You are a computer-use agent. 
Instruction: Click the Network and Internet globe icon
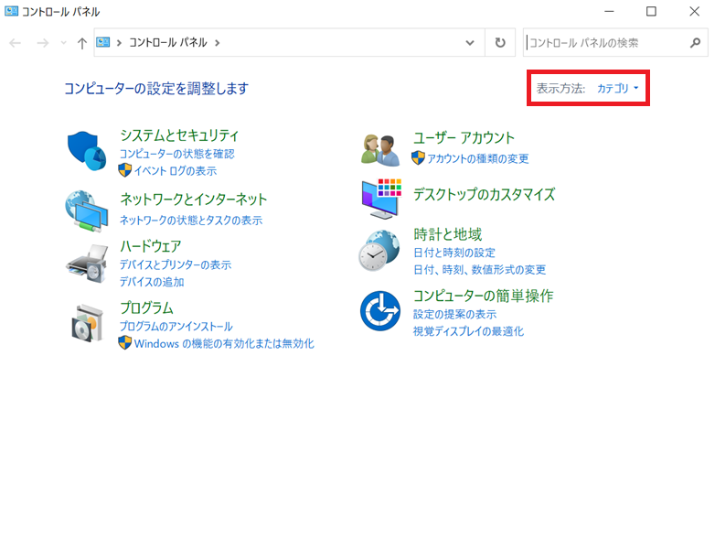pos(87,210)
